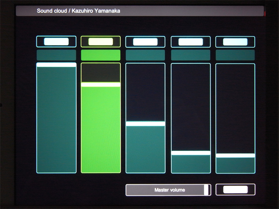Enable the third channel's top toggle button

[145, 41]
